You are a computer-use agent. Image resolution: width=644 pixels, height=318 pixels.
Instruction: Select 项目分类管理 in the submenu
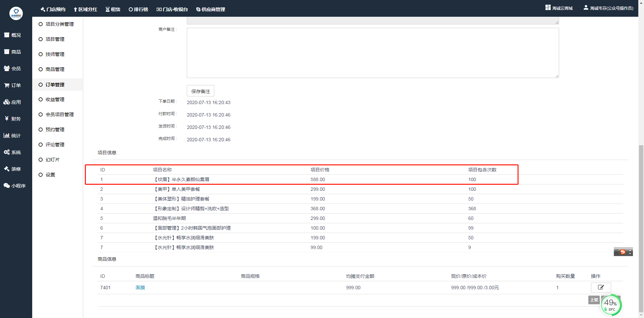[x=59, y=24]
